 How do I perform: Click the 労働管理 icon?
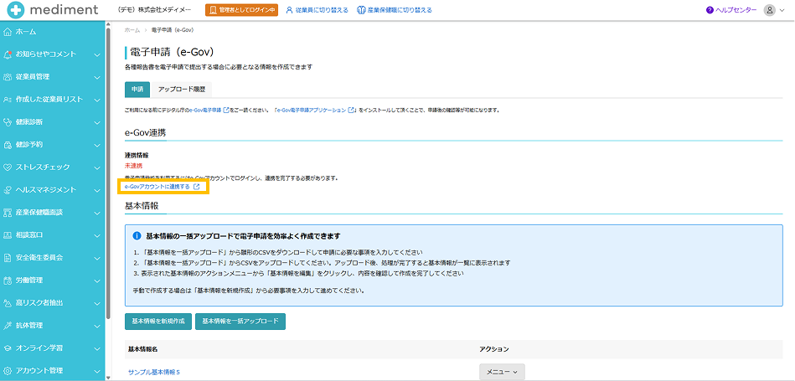(7, 281)
